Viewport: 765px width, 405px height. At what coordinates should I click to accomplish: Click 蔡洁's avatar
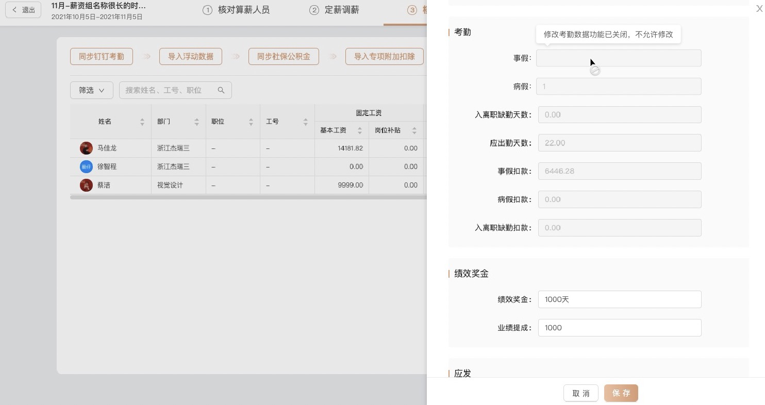86,185
